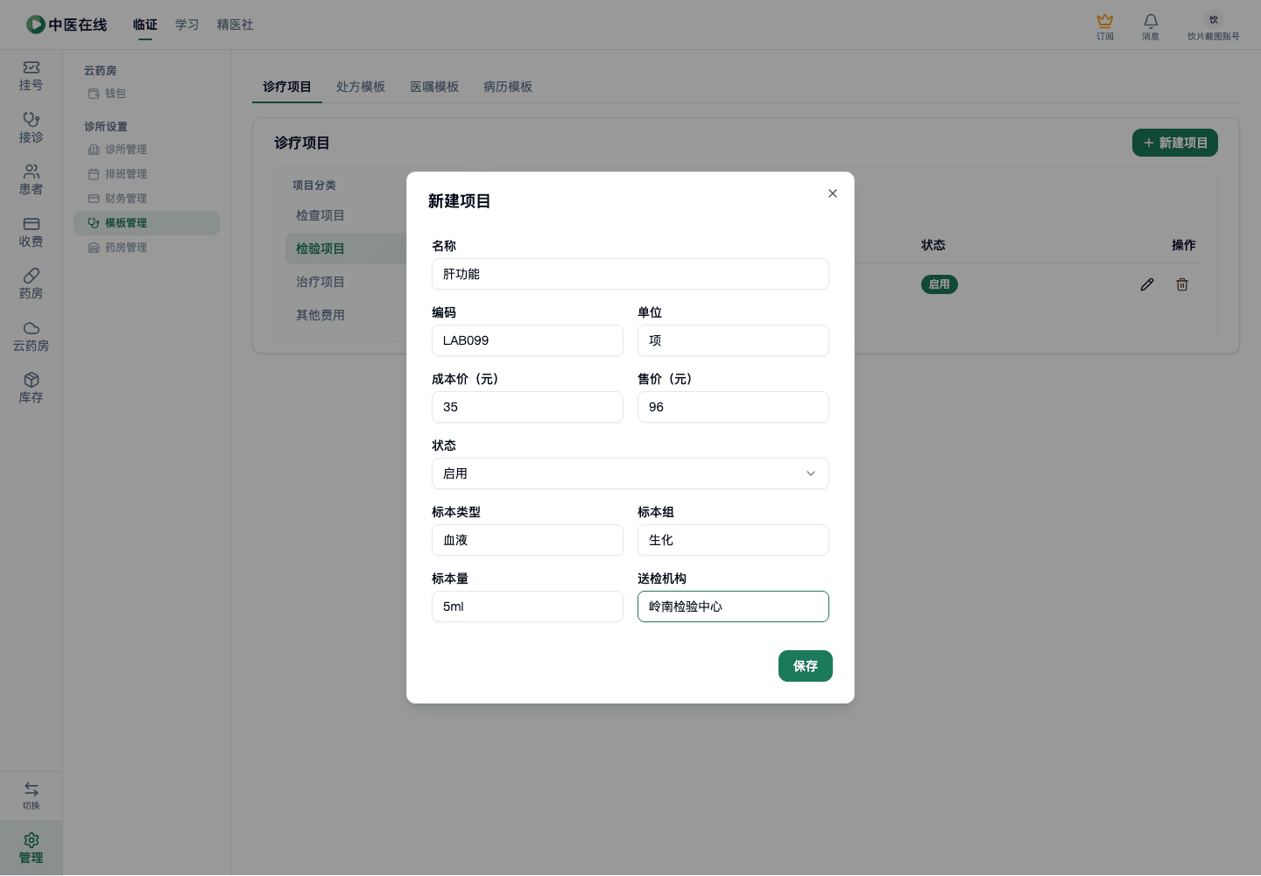
Task: Click the 新建项目 add button
Action: [1175, 143]
